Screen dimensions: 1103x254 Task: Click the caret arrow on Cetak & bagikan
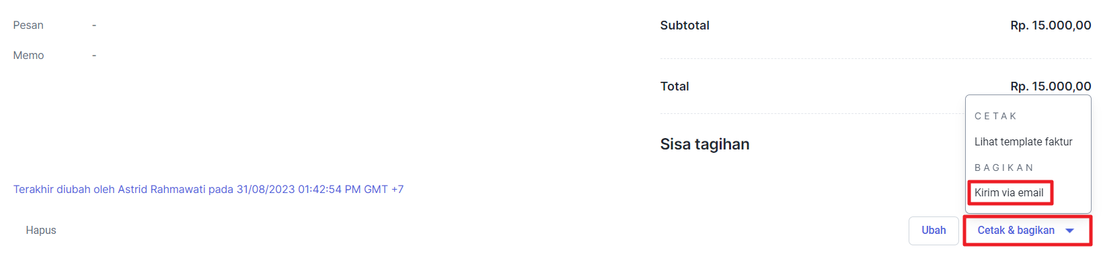pyautogui.click(x=1069, y=231)
